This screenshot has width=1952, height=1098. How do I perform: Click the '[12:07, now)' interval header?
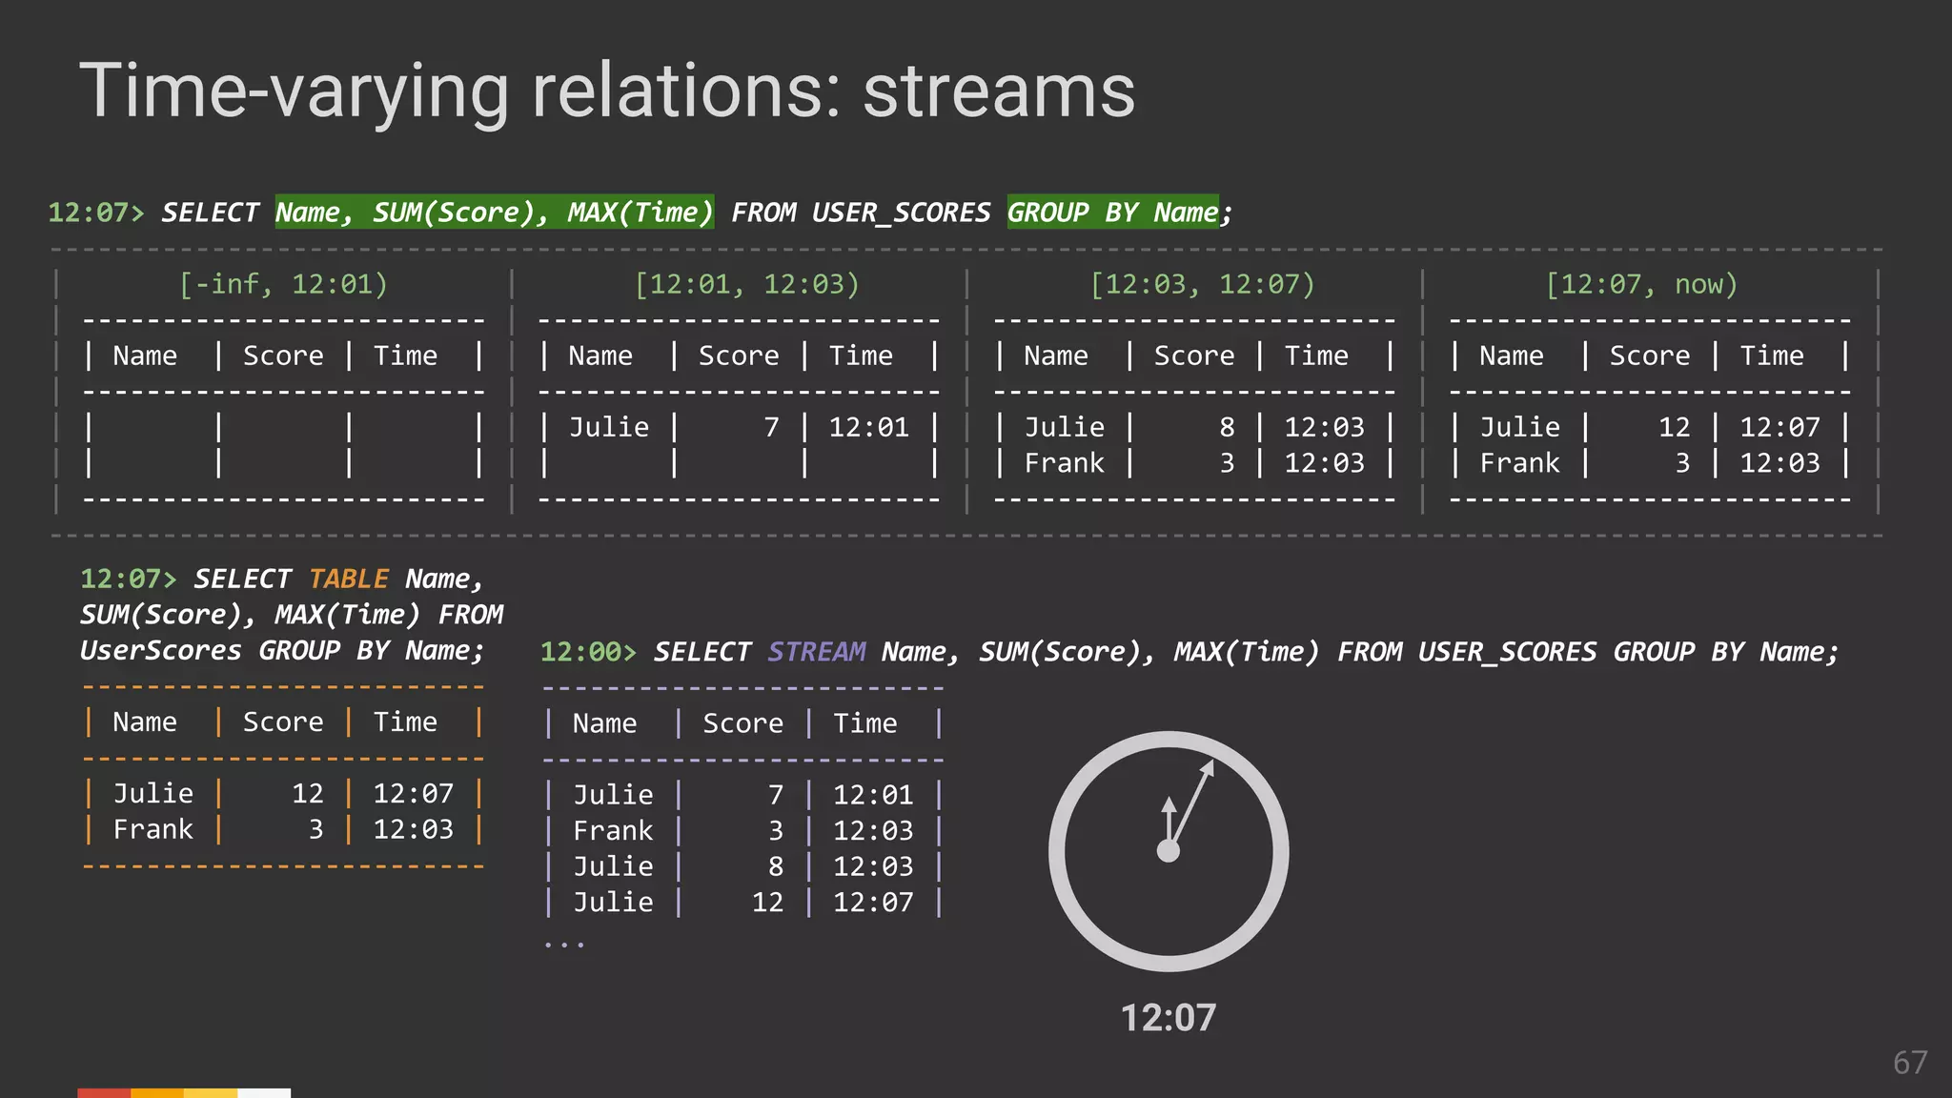pyautogui.click(x=1641, y=284)
